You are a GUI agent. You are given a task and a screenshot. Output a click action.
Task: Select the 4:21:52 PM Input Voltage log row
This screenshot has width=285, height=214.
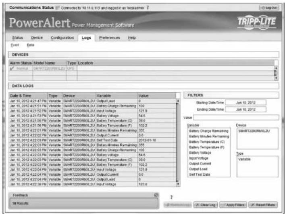(92, 111)
